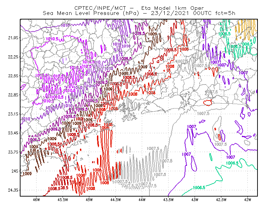This screenshot has height=215, width=278.
Task: Click the 45.5W longitude axis label
Action: [63, 200]
